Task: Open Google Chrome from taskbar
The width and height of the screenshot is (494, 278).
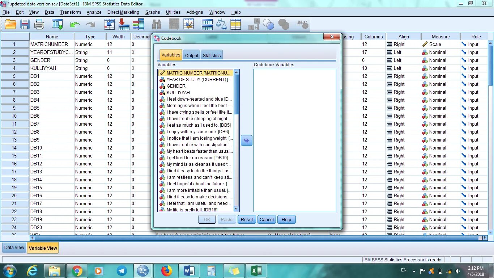Action: click(77, 271)
